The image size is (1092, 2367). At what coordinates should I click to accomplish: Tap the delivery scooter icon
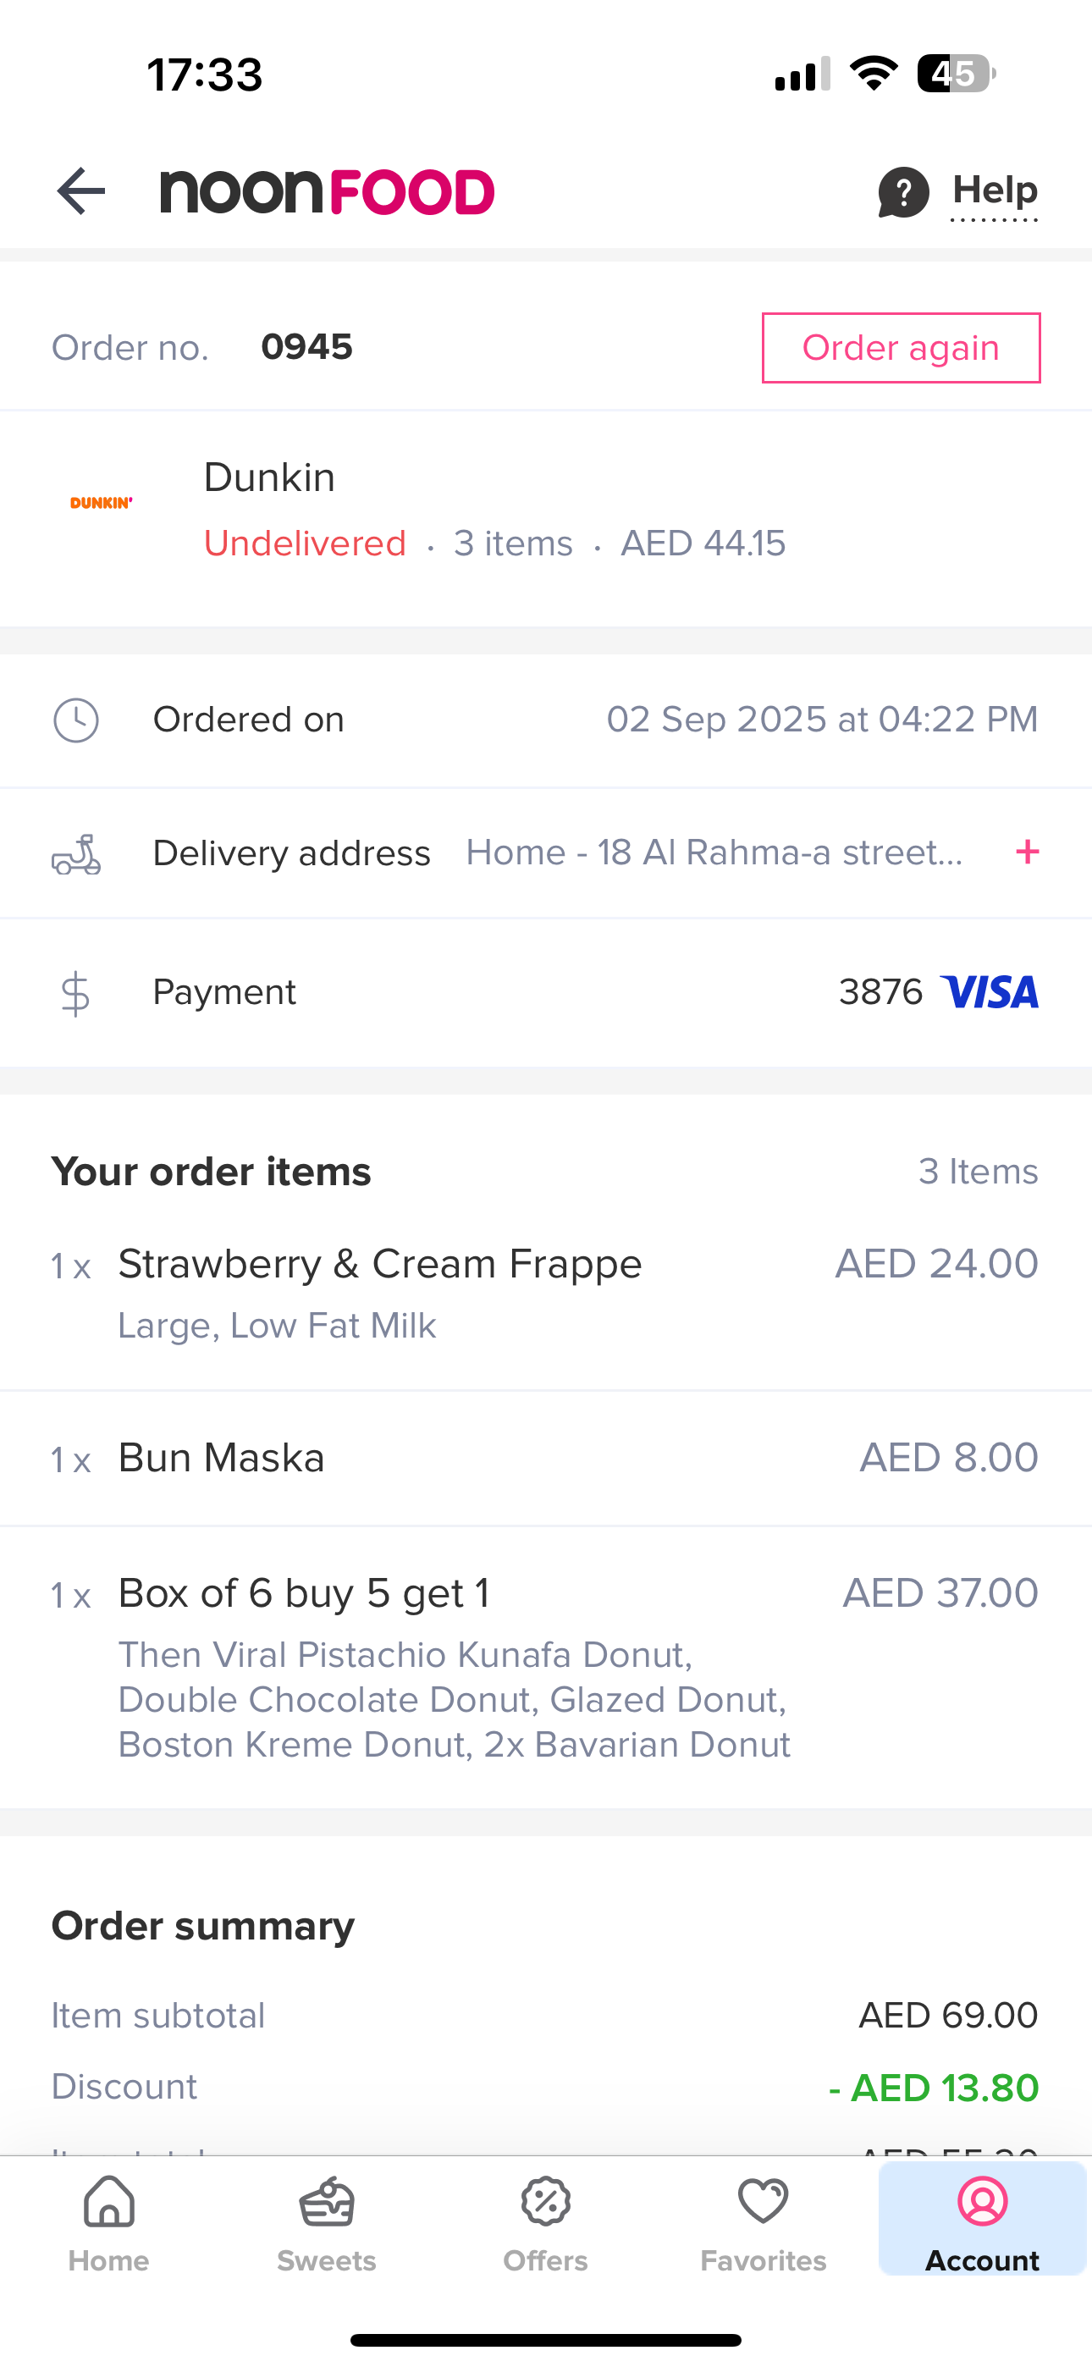tap(75, 853)
